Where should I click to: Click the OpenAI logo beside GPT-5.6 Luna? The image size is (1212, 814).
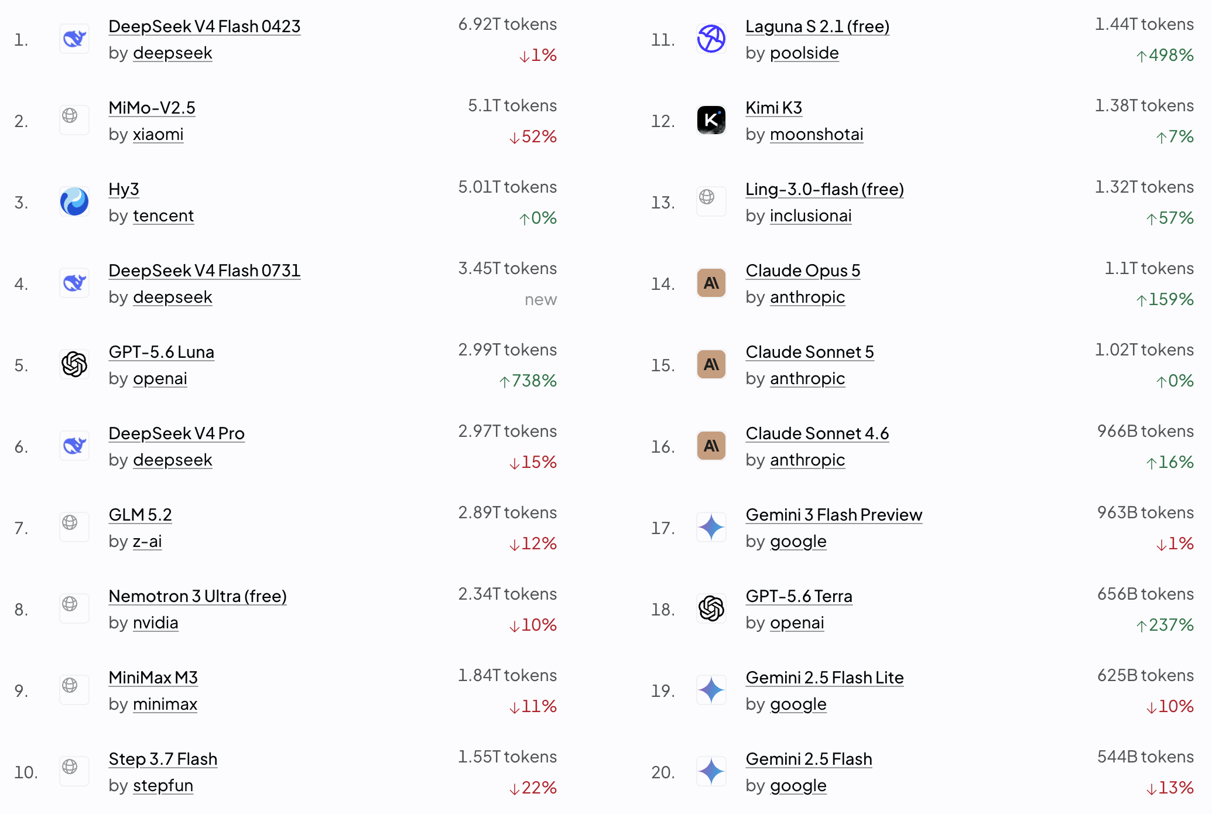coord(74,365)
